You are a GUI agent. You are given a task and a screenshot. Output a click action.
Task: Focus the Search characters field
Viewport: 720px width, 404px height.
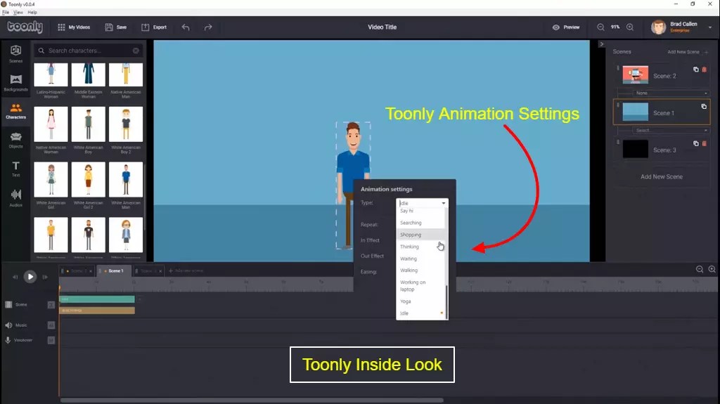88,51
